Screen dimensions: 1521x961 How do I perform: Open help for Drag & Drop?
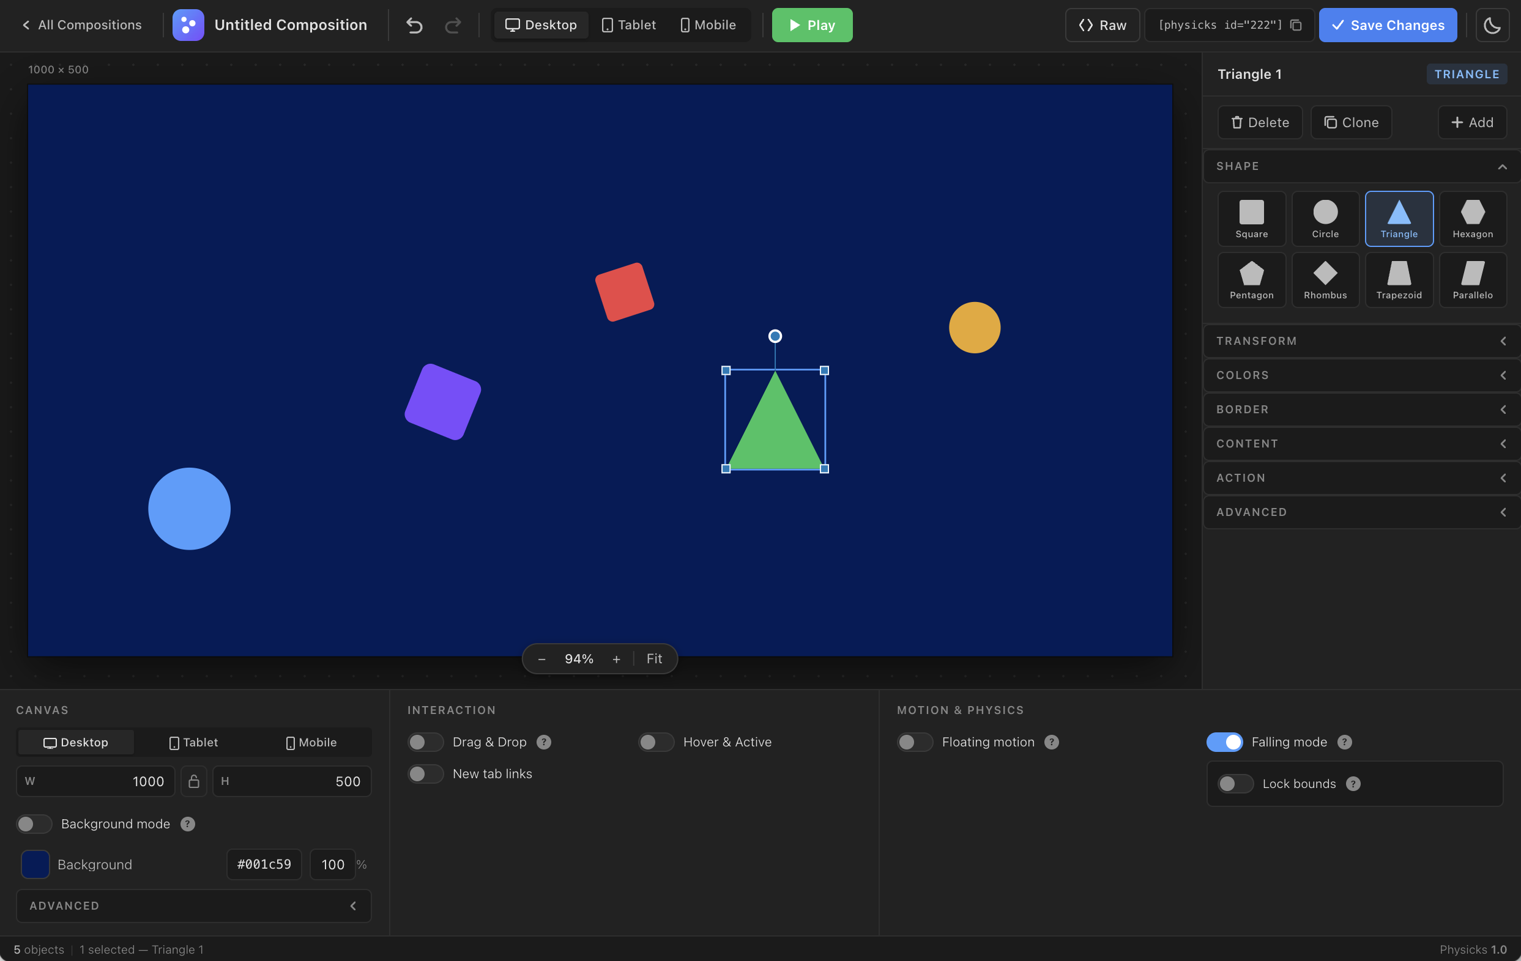pyautogui.click(x=544, y=742)
